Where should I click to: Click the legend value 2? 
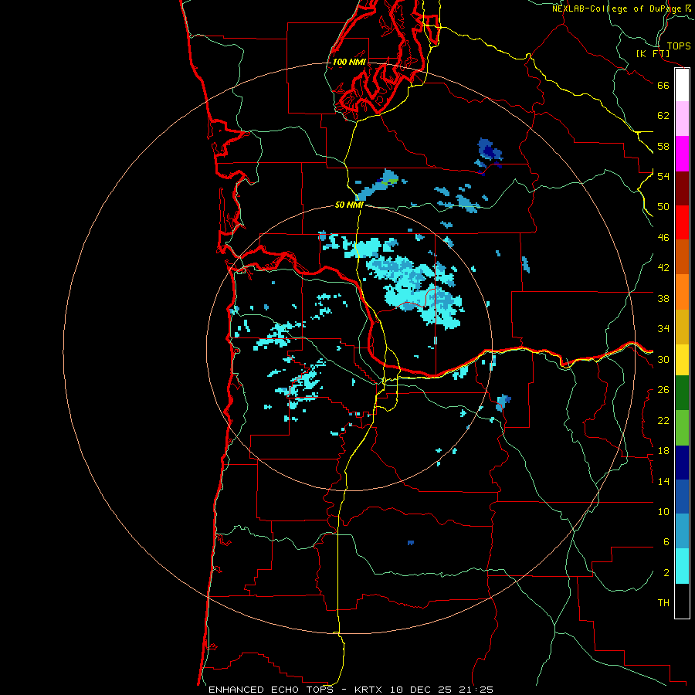pyautogui.click(x=666, y=573)
